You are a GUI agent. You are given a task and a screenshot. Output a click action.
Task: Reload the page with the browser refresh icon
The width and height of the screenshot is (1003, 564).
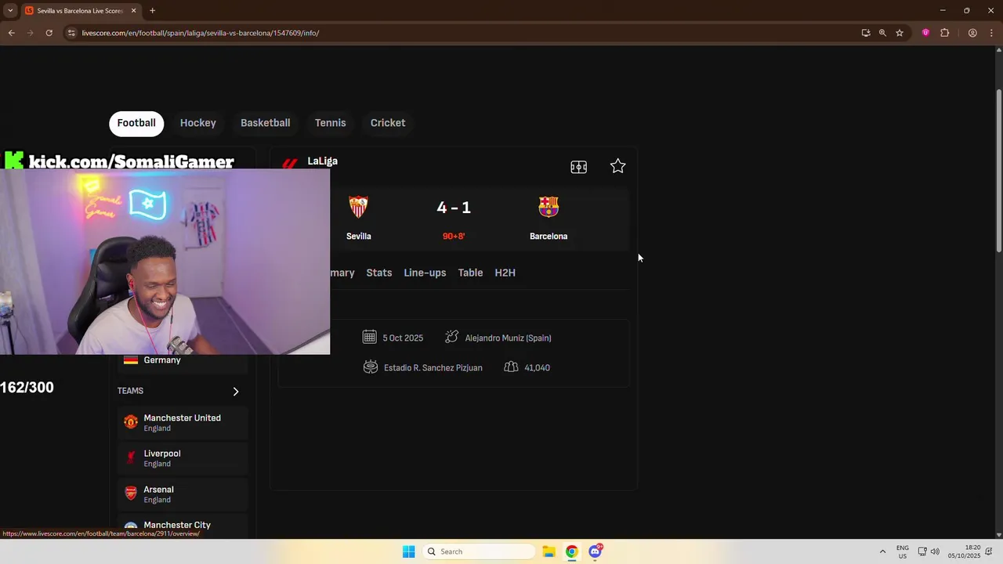pyautogui.click(x=49, y=33)
